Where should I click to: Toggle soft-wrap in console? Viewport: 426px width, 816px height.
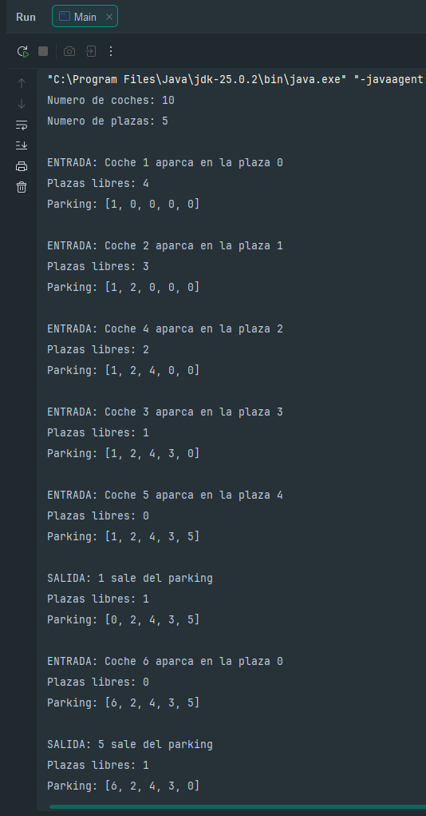(x=22, y=125)
